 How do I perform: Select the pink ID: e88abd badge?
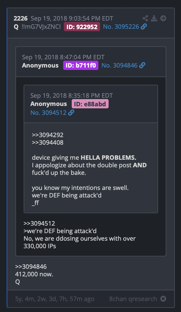coord(90,104)
